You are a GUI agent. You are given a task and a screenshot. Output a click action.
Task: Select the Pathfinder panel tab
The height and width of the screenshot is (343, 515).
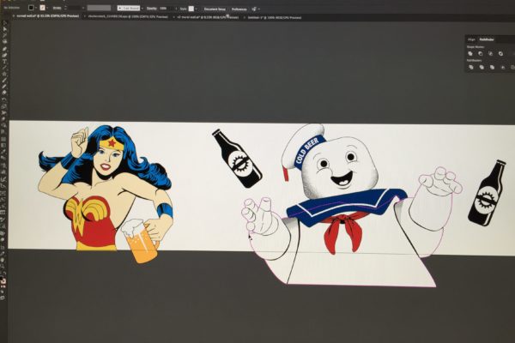(x=487, y=39)
